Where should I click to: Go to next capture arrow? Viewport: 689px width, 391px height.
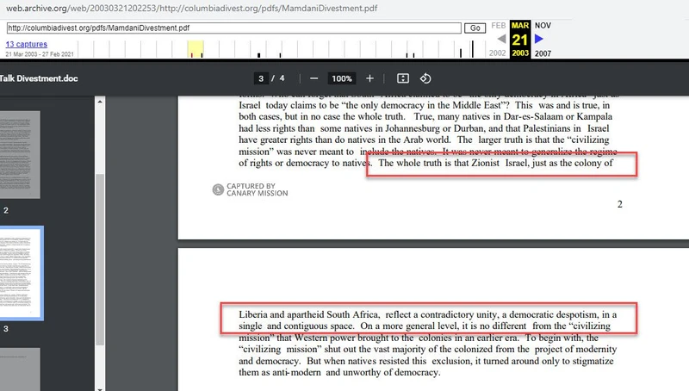pyautogui.click(x=539, y=39)
